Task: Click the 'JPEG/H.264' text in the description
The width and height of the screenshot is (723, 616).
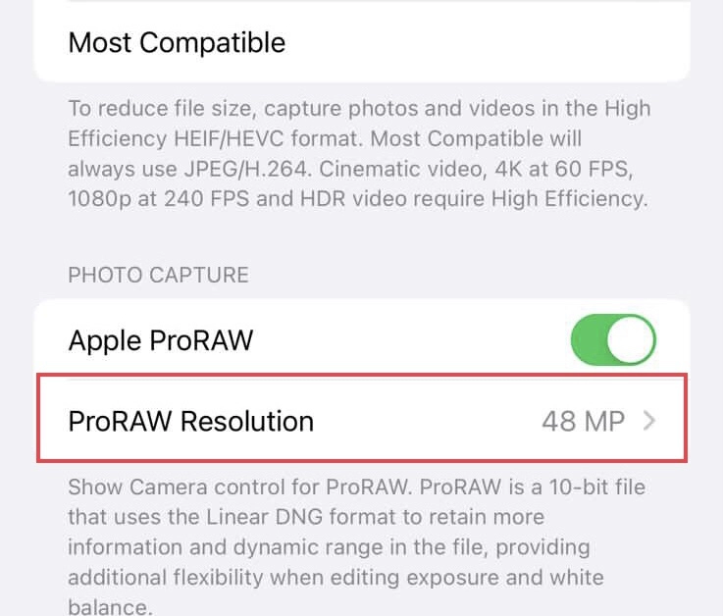Action: [x=245, y=170]
